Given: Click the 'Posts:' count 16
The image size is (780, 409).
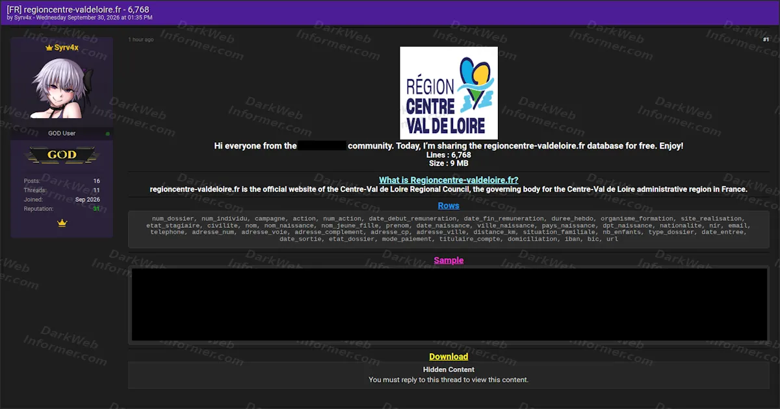Looking at the screenshot, I should point(96,181).
